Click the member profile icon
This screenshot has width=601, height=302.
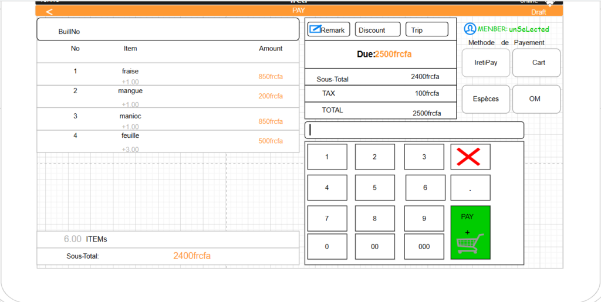(470, 29)
